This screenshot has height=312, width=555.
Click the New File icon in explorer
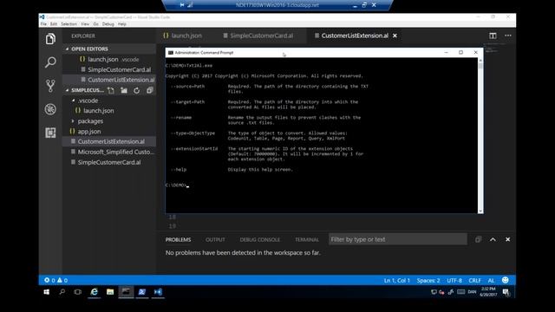111,90
